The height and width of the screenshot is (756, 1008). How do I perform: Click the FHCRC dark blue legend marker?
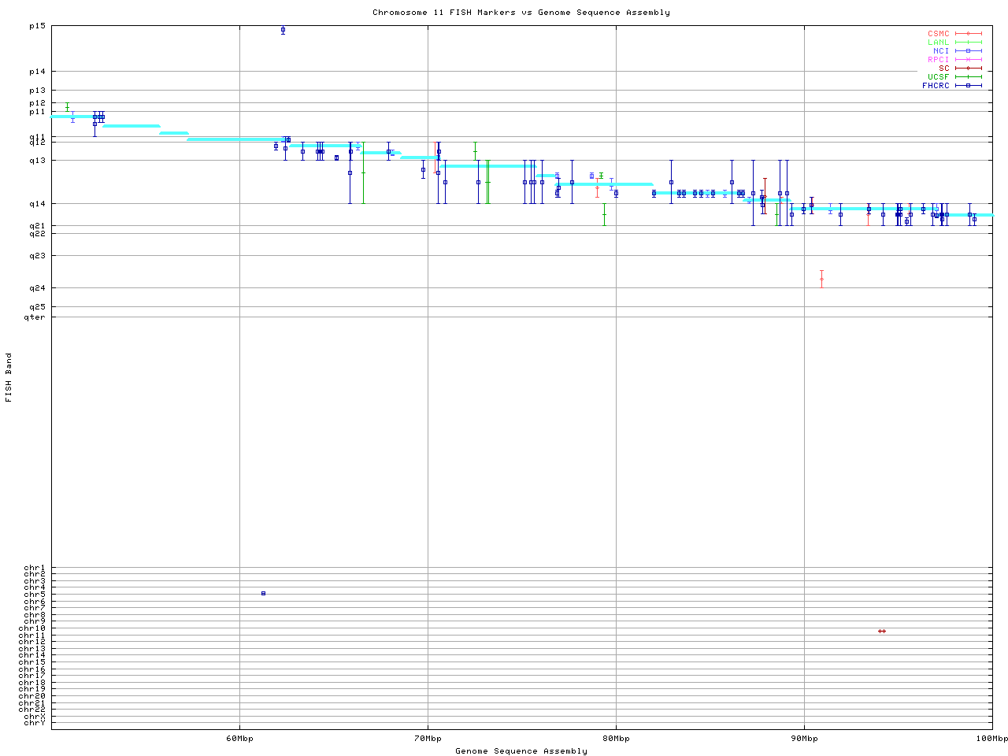click(968, 86)
